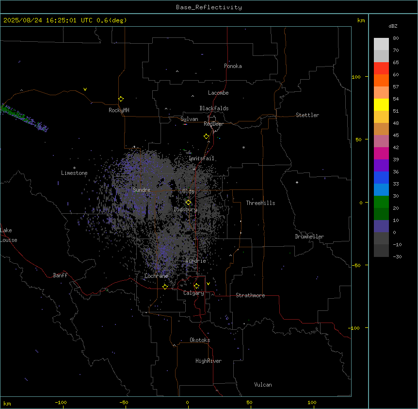This screenshot has width=418, height=409.
Task: Click the 80 dBZ legend value
Action: pyautogui.click(x=396, y=38)
